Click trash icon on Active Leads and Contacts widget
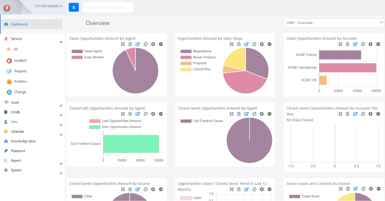 coord(348,189)
